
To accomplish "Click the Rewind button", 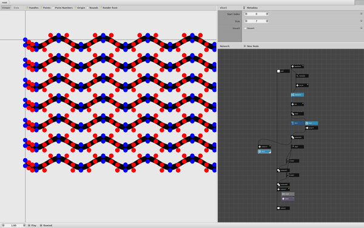I will coord(46,225).
